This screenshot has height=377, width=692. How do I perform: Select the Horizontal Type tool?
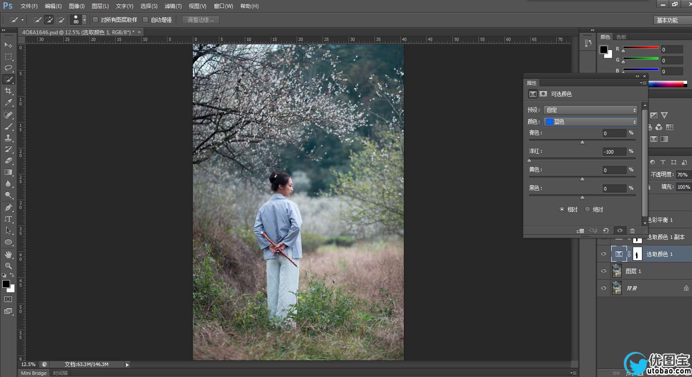pyautogui.click(x=8, y=219)
